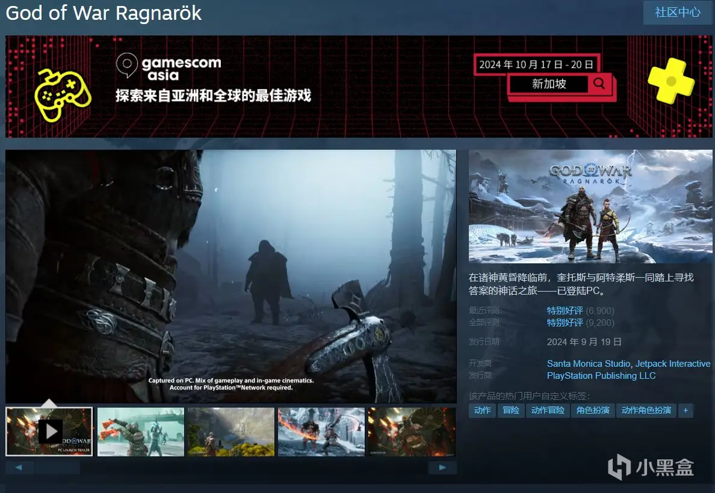
Task: Click the gamescom asia banner search icon
Action: (599, 84)
